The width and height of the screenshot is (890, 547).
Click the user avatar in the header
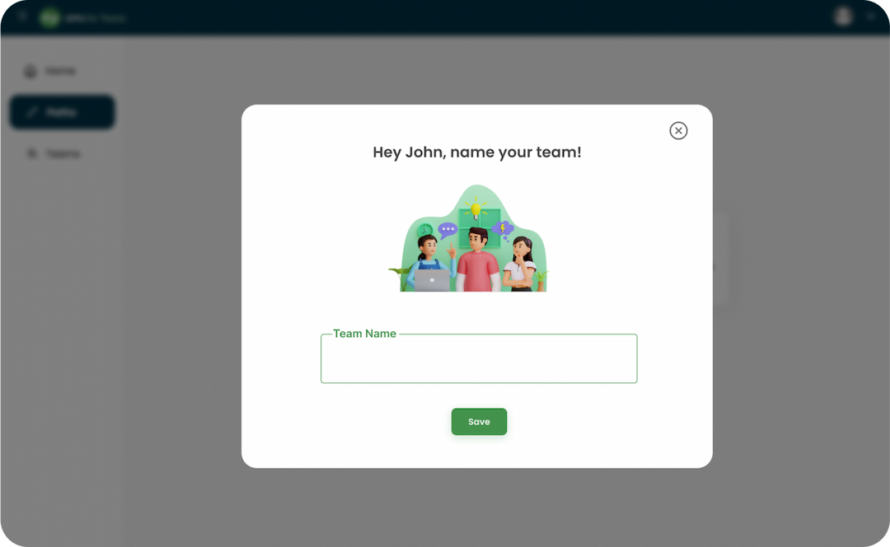coord(843,16)
